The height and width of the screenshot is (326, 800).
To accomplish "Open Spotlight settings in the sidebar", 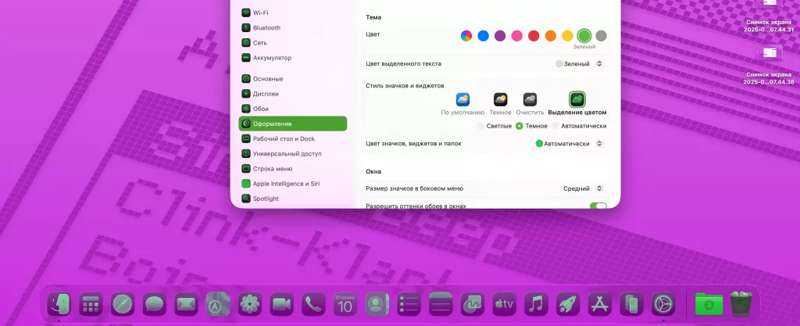I will point(293,199).
